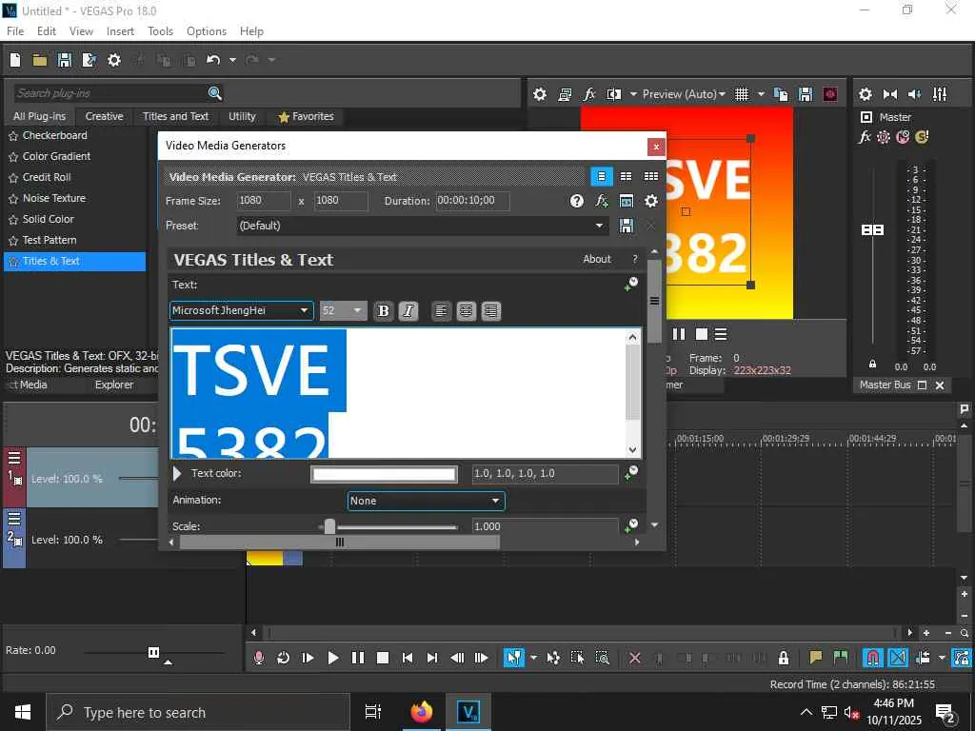Toggle Italic text formatting
The image size is (975, 731).
408,311
